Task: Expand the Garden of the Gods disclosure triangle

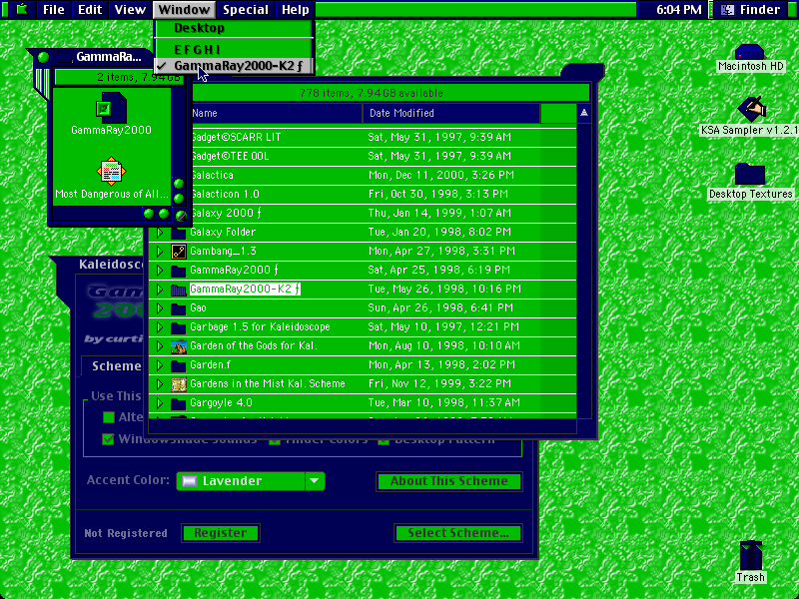Action: tap(160, 346)
